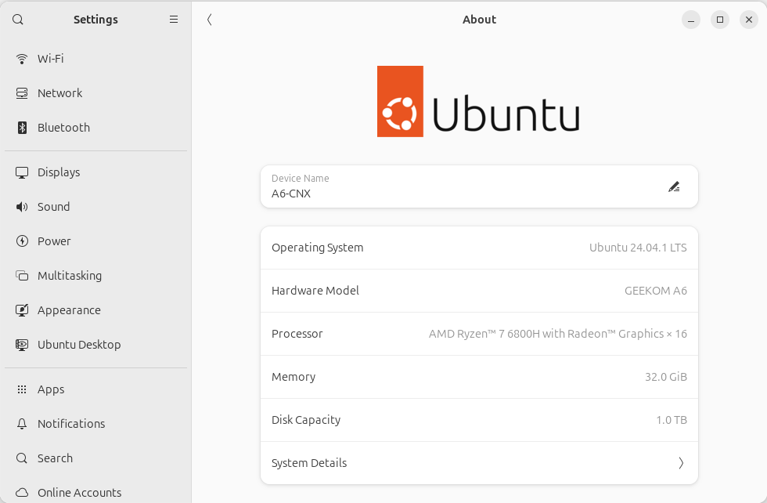Image resolution: width=767 pixels, height=503 pixels.
Task: Minimize the Settings window
Action: coord(690,20)
